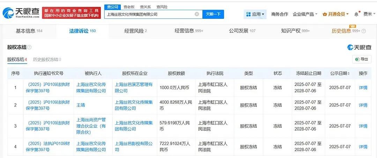
Task: Switch to 历史股权冻结 sub-tab
Action: (47, 60)
